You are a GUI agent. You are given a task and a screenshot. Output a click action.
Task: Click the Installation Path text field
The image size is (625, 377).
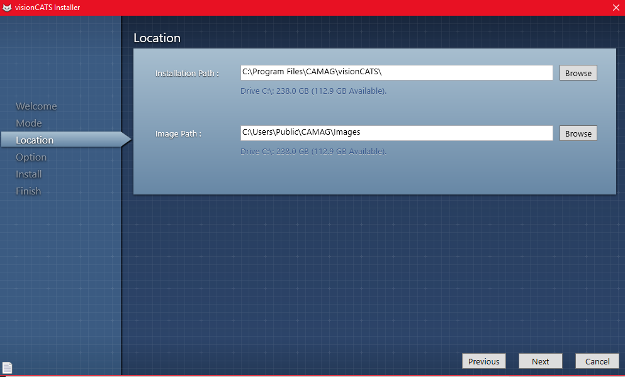397,72
